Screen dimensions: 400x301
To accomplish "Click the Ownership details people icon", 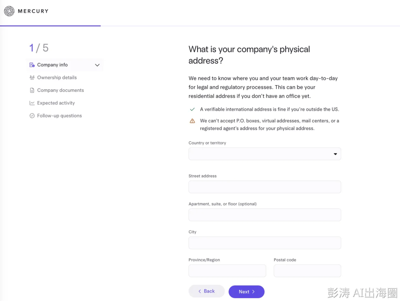I will [x=32, y=78].
